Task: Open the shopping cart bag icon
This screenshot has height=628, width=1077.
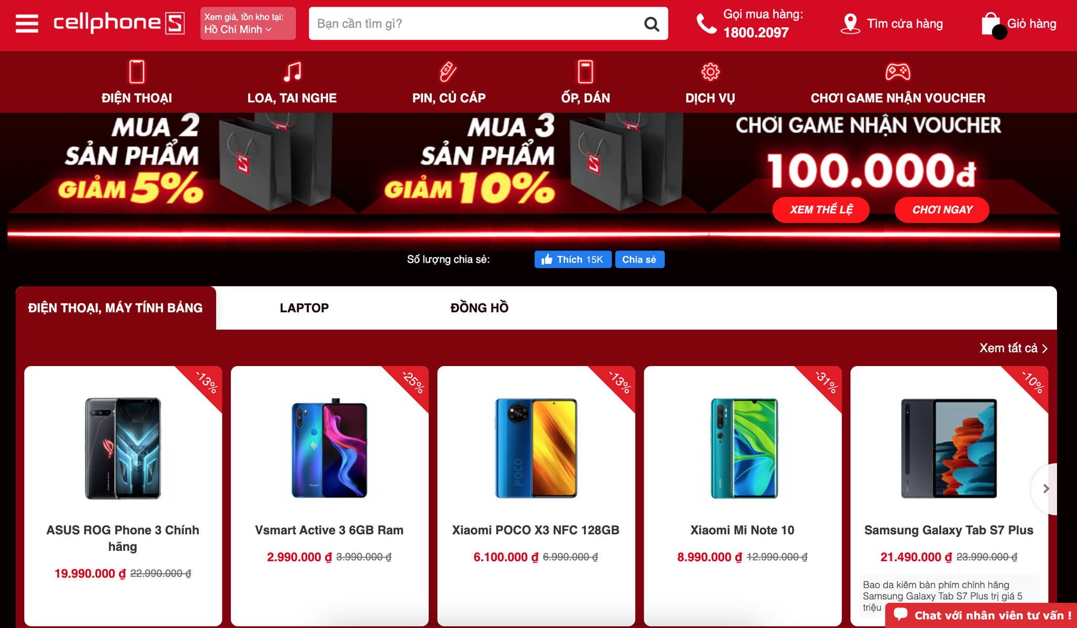Action: 991,24
